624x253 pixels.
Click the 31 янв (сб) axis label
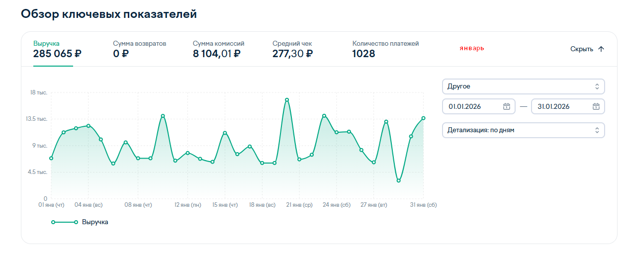pos(424,205)
